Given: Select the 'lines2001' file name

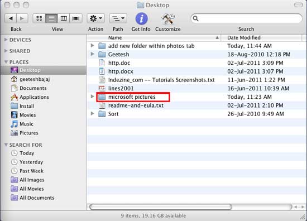Looking at the screenshot, I should pyautogui.click(x=121, y=89).
